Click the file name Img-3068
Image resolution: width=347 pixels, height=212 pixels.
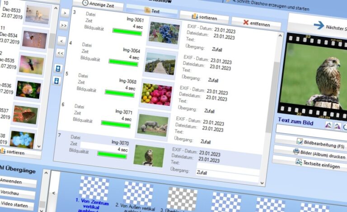(128, 81)
